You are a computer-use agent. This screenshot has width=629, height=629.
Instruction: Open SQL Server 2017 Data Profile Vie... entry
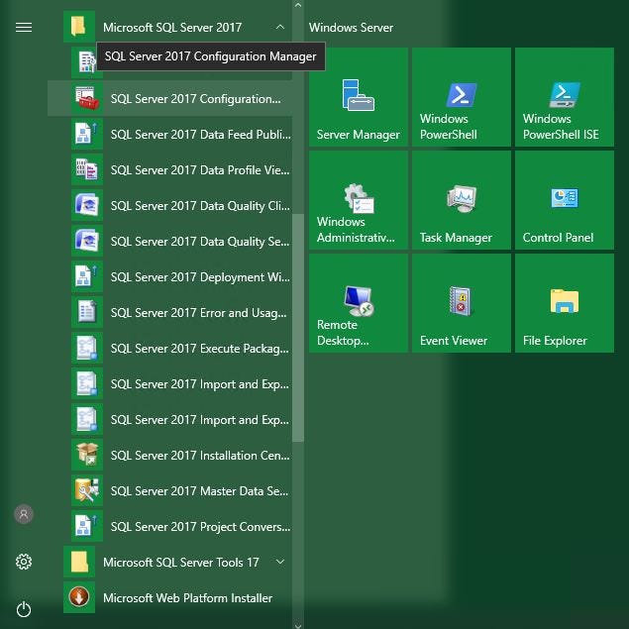[170, 169]
